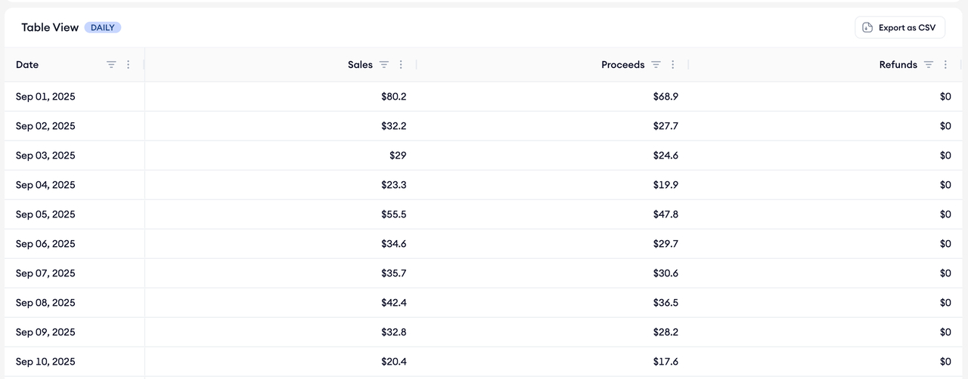Screen dimensions: 968x379
Task: Open the Proceeds column kebab menu
Action: coord(673,65)
